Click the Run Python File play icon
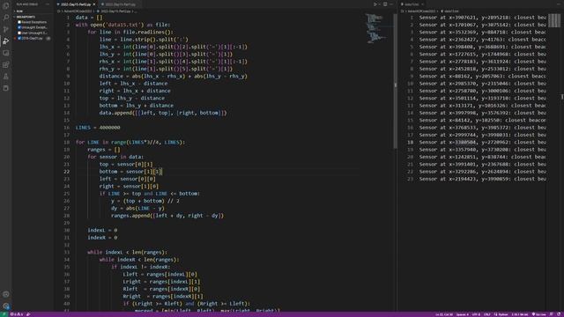 point(375,4)
